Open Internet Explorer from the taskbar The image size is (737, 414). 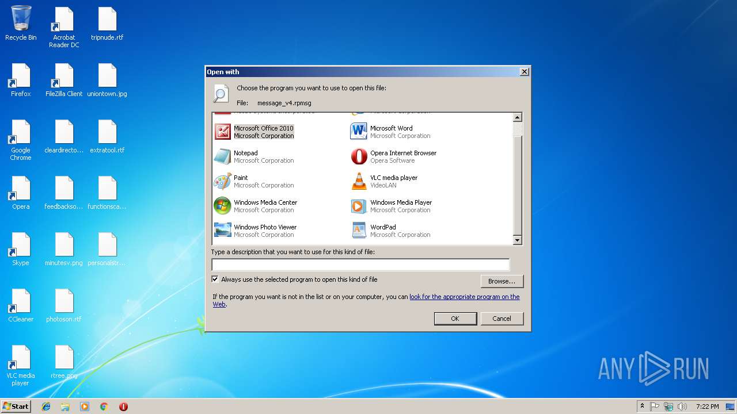tap(46, 407)
